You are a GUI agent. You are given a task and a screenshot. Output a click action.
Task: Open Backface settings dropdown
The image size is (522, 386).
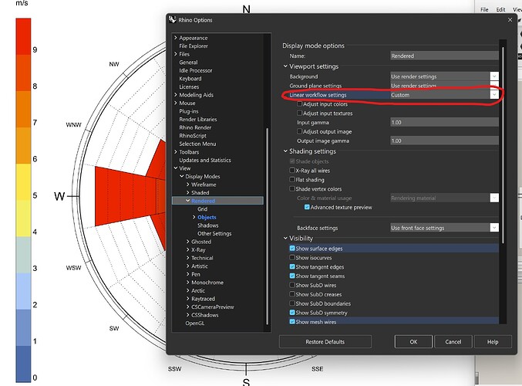pyautogui.click(x=494, y=228)
